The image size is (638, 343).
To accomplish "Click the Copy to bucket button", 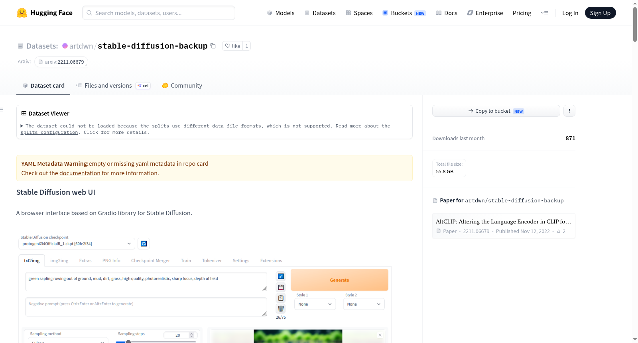I will point(496,111).
